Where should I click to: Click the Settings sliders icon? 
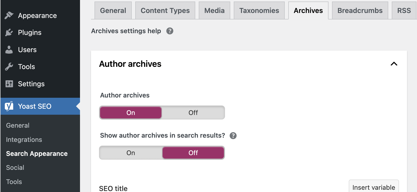tap(9, 84)
